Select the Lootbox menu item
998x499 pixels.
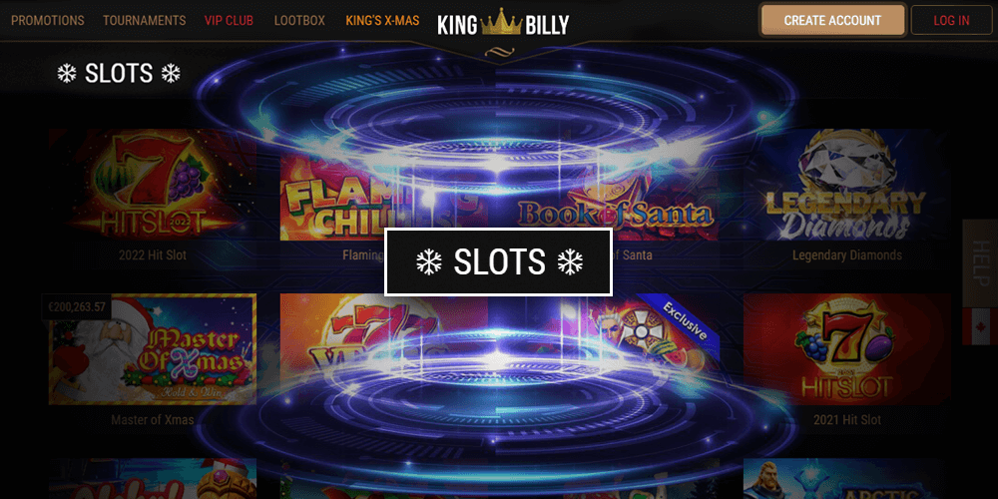pyautogui.click(x=299, y=20)
